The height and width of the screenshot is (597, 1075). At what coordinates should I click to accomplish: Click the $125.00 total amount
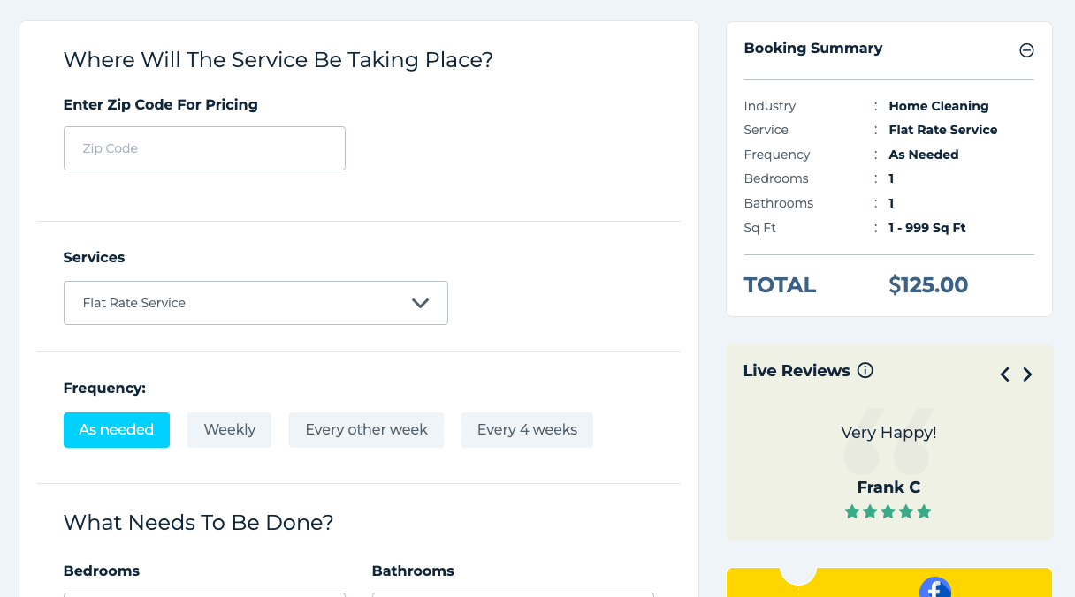[928, 285]
